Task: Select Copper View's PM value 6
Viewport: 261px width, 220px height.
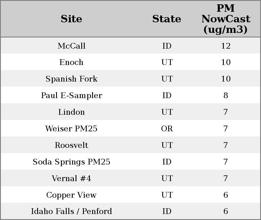Action: click(226, 195)
